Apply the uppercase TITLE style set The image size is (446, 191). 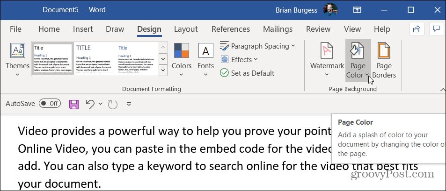click(94, 59)
